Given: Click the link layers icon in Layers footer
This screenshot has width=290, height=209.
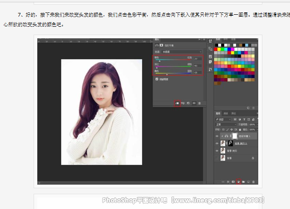Looking at the screenshot, I should [223, 182].
